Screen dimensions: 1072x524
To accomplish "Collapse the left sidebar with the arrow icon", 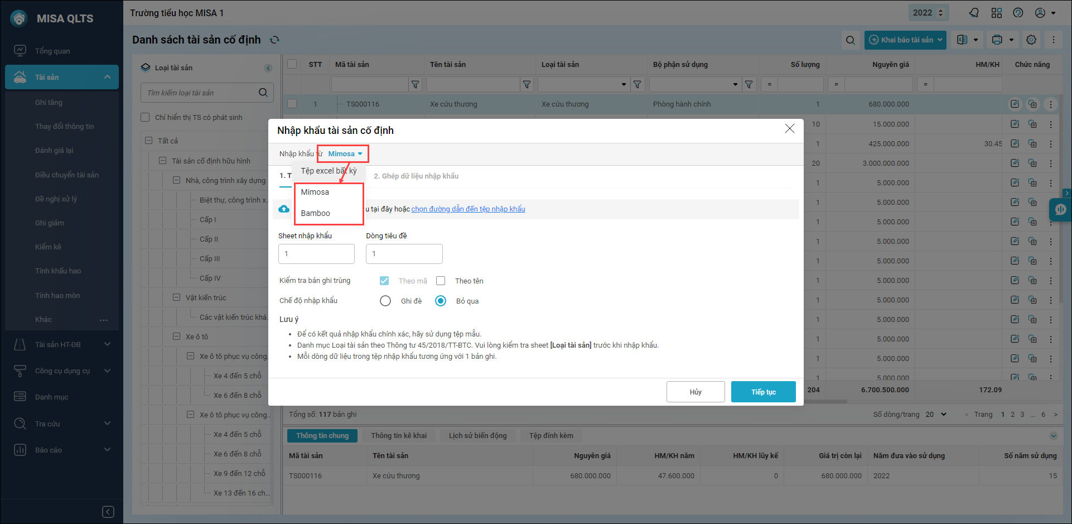I will click(x=108, y=512).
